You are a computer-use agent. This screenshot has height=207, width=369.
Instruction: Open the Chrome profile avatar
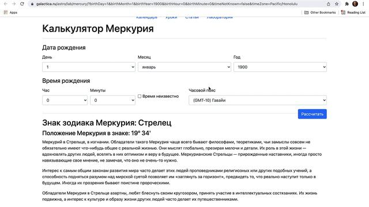tap(355, 4)
